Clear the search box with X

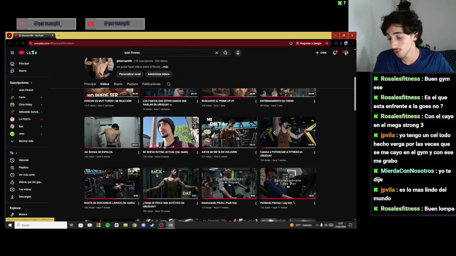(x=217, y=53)
